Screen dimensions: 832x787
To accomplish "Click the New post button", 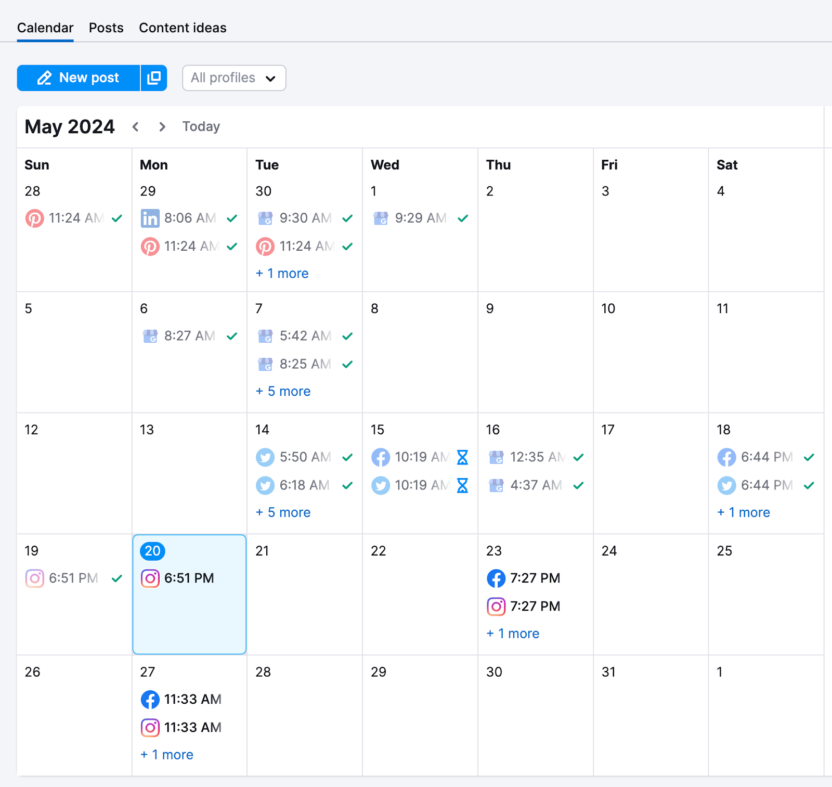I will click(79, 78).
